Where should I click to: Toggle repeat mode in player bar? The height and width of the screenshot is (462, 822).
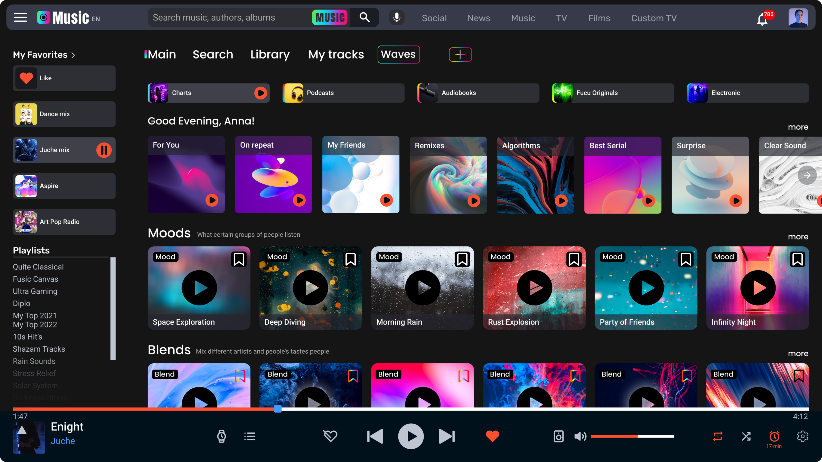(x=718, y=436)
